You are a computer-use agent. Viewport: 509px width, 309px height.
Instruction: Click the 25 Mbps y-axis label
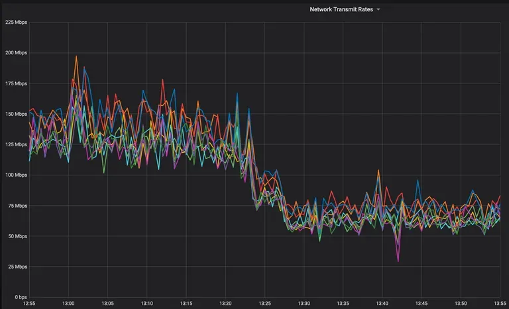(17, 267)
